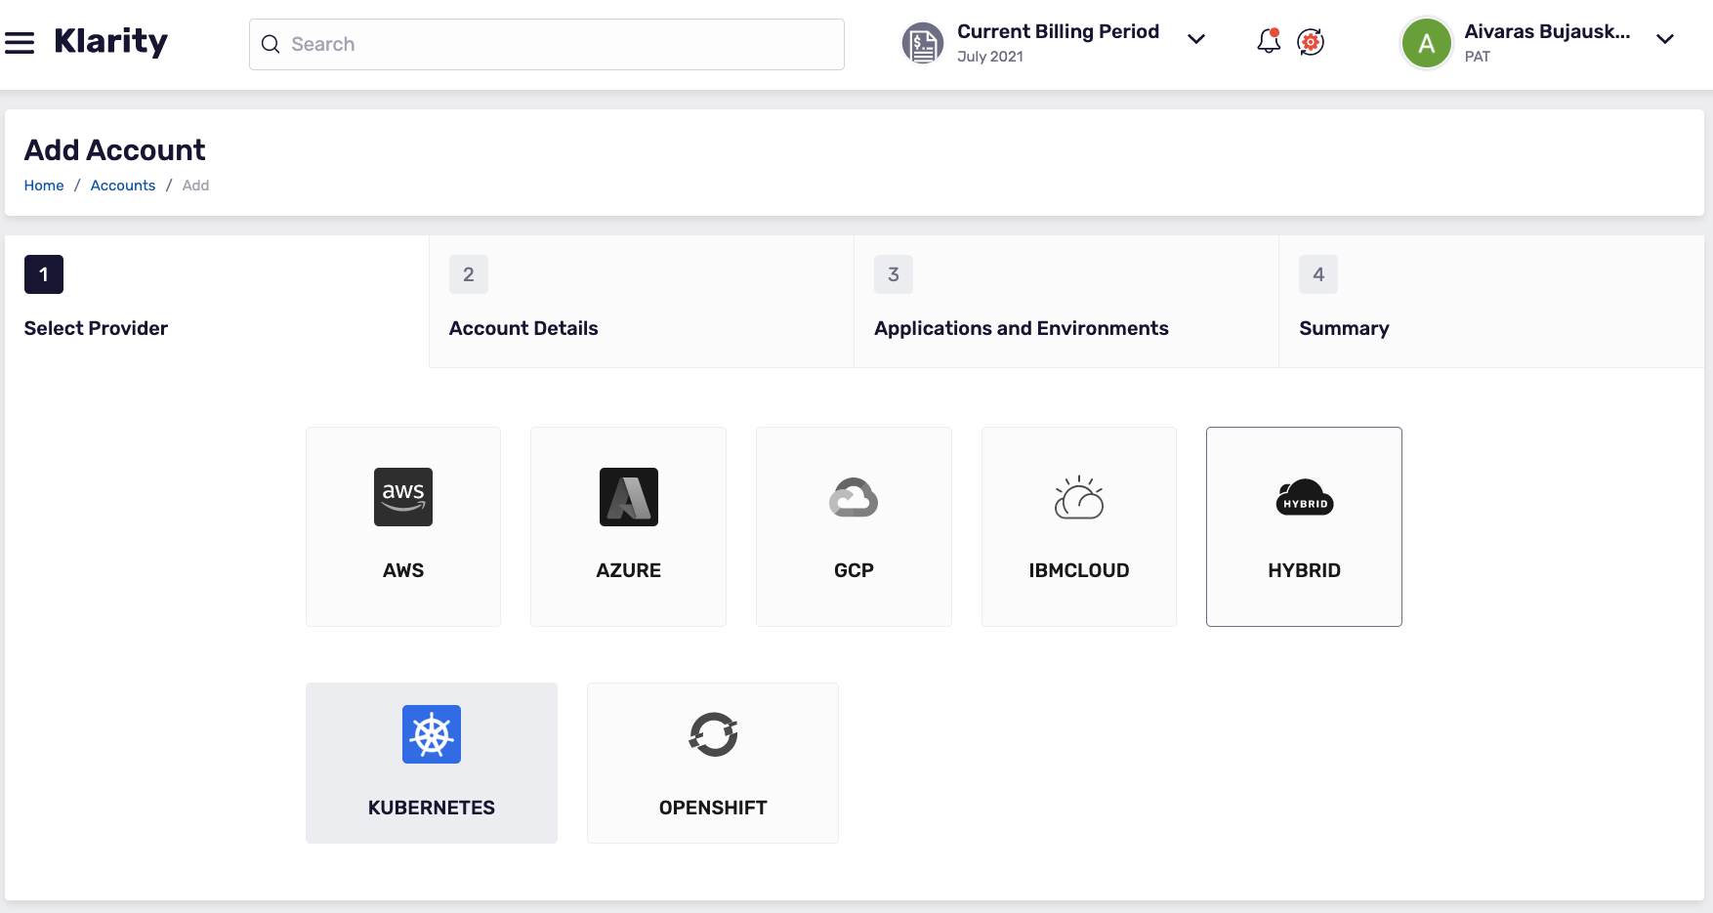Select step 1 Select Provider tab
This screenshot has width=1713, height=913.
tap(217, 302)
